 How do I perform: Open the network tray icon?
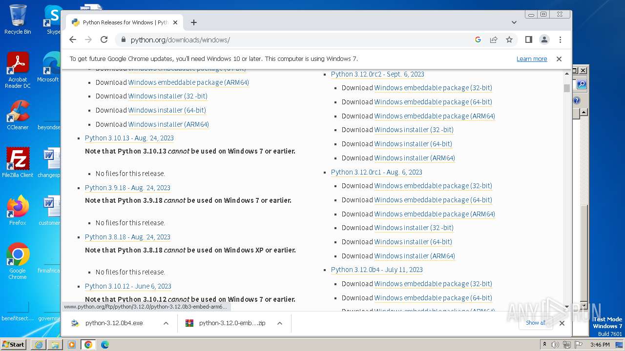(x=566, y=345)
